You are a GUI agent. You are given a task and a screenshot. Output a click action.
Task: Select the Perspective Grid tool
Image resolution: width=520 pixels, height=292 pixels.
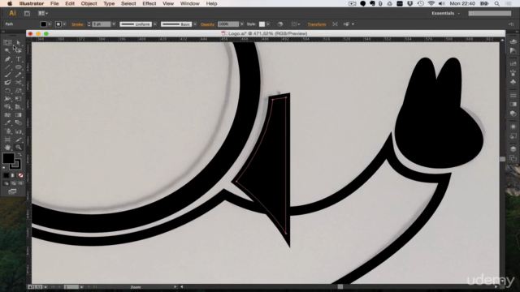click(18, 106)
